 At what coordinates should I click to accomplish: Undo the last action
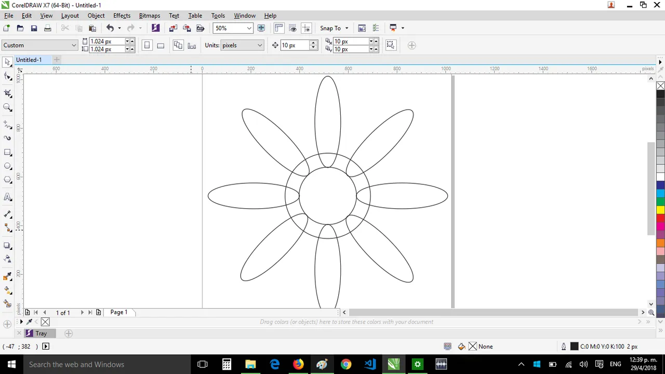pos(110,28)
